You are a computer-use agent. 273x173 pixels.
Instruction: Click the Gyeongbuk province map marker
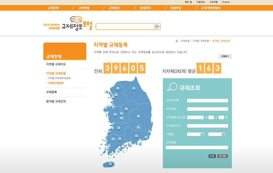138,116
